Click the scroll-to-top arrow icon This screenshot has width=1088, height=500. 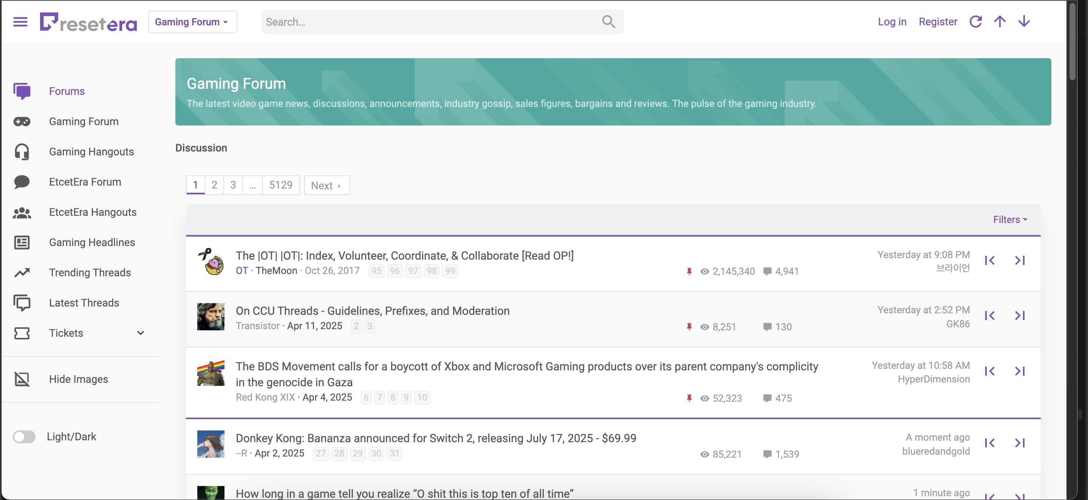tap(1000, 22)
